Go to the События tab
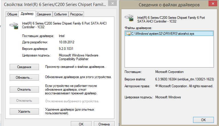219x126 pixels. click(x=60, y=14)
